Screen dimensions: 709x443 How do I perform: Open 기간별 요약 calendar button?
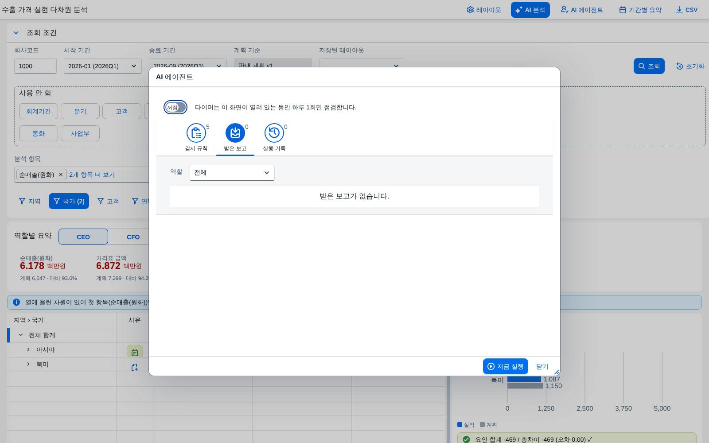[640, 10]
